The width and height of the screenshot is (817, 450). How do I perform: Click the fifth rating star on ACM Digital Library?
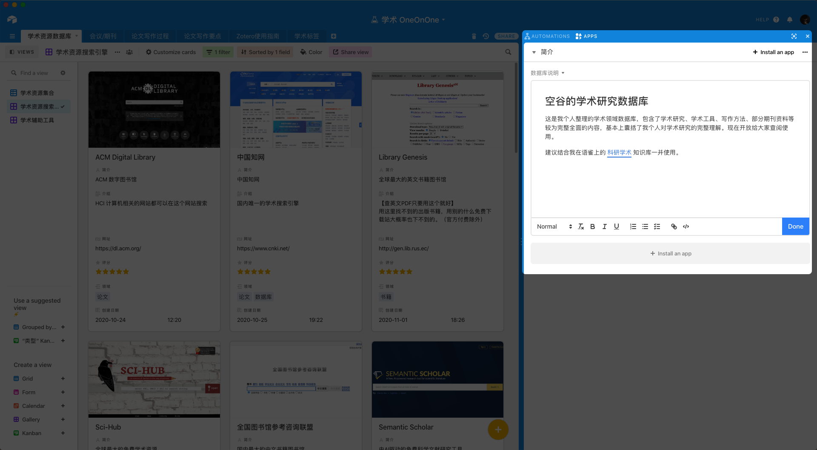(x=126, y=272)
